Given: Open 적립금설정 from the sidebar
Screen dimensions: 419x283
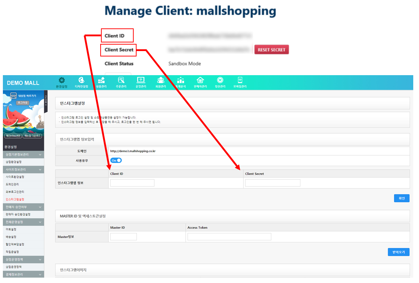Looking at the screenshot, I should tap(12, 252).
